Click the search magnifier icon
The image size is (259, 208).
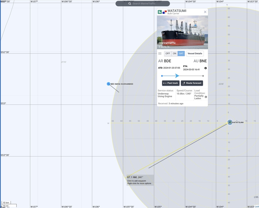(x=130, y=4)
